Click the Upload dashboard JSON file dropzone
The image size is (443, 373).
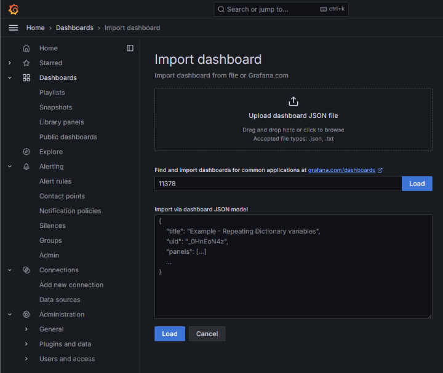293,119
